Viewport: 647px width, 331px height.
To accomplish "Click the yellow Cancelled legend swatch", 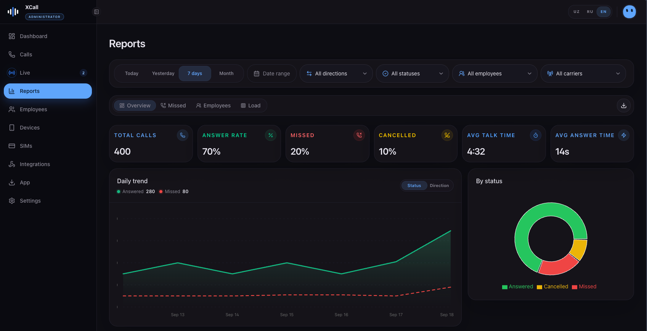I will coord(539,287).
